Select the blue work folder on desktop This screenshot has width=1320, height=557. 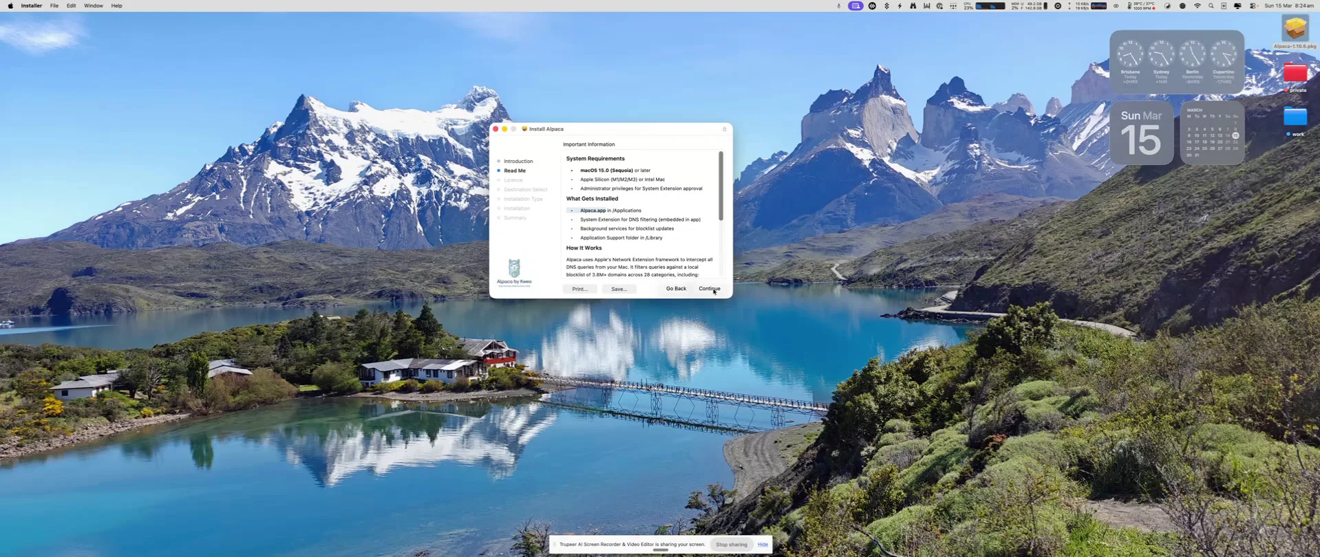point(1295,117)
